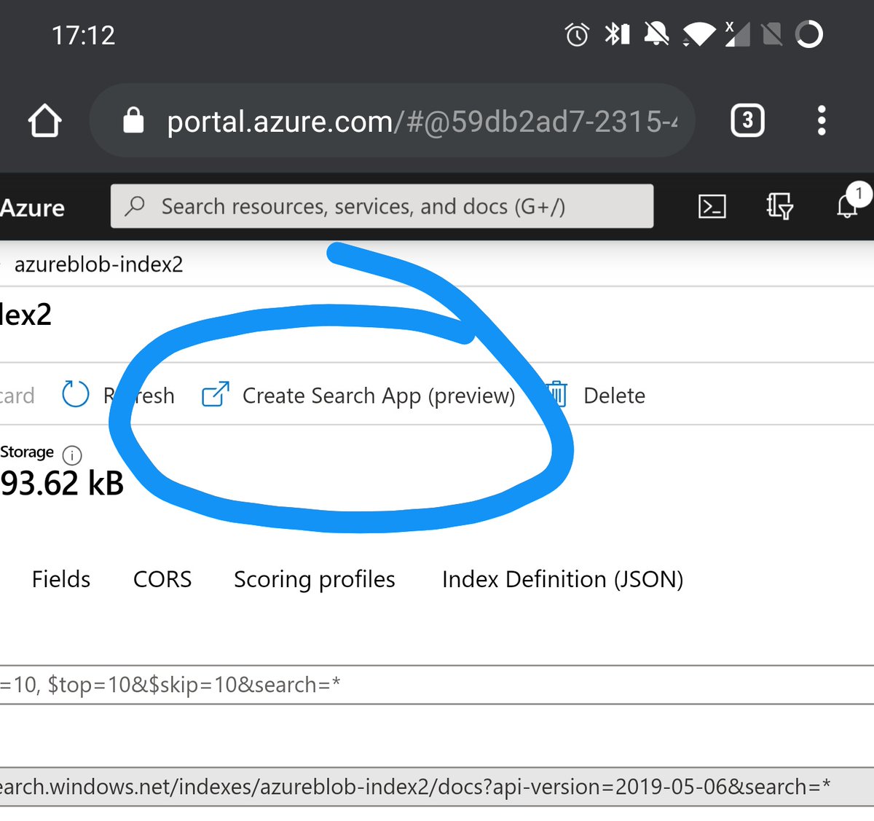Tap the browser home icon
874x821 pixels.
(44, 121)
